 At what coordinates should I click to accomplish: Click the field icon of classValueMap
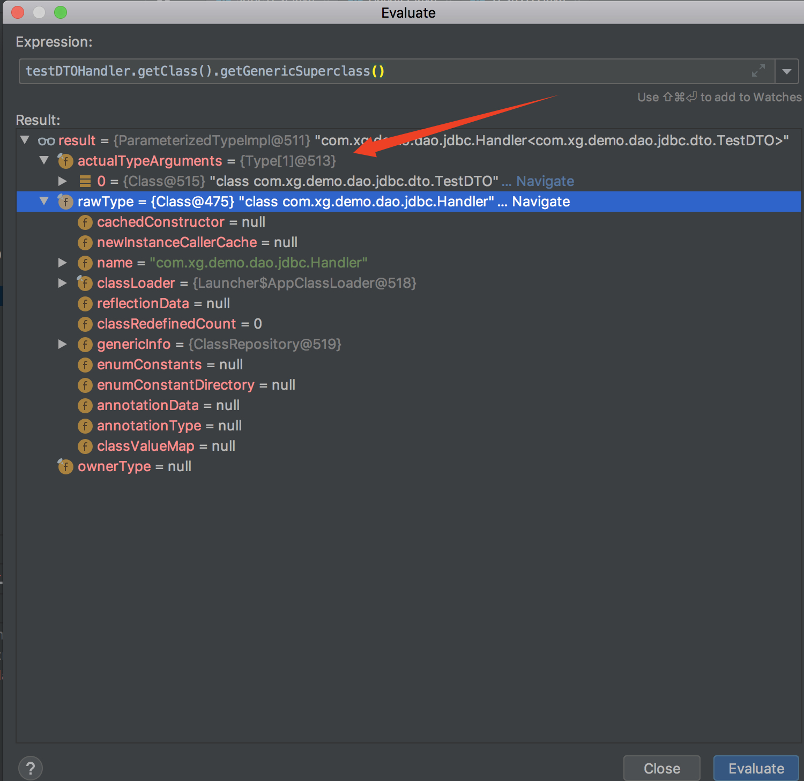(85, 446)
